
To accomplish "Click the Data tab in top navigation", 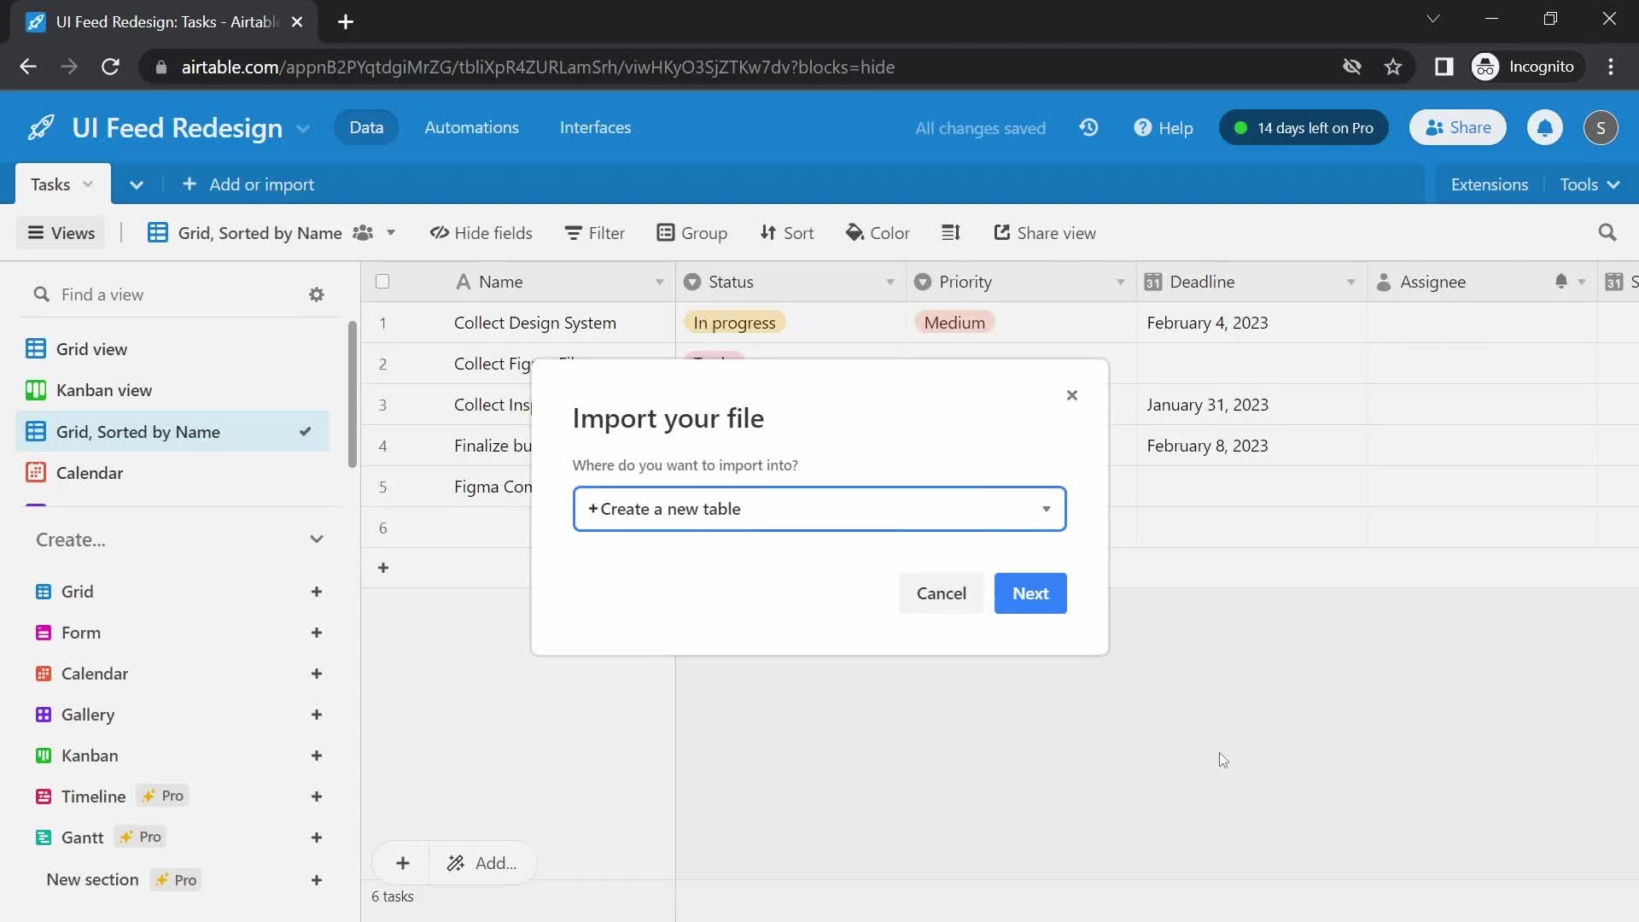I will [366, 126].
